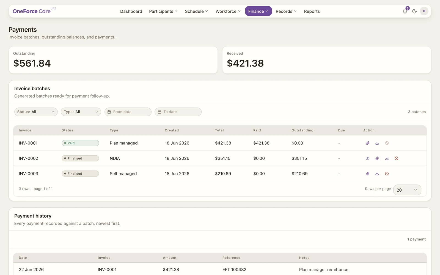Screen dimensions: 440x275
Task: Expand the Workforce menu
Action: point(228,11)
